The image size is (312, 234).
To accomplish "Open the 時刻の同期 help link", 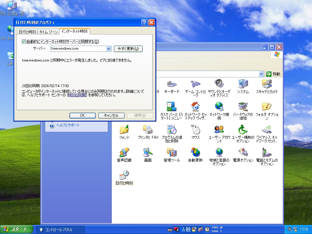I will (x=77, y=95).
